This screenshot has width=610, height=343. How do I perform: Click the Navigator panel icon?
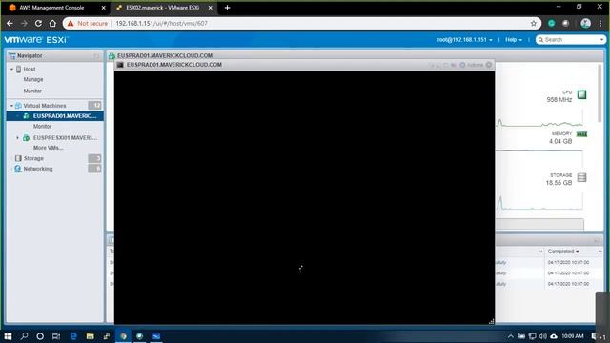tap(12, 56)
